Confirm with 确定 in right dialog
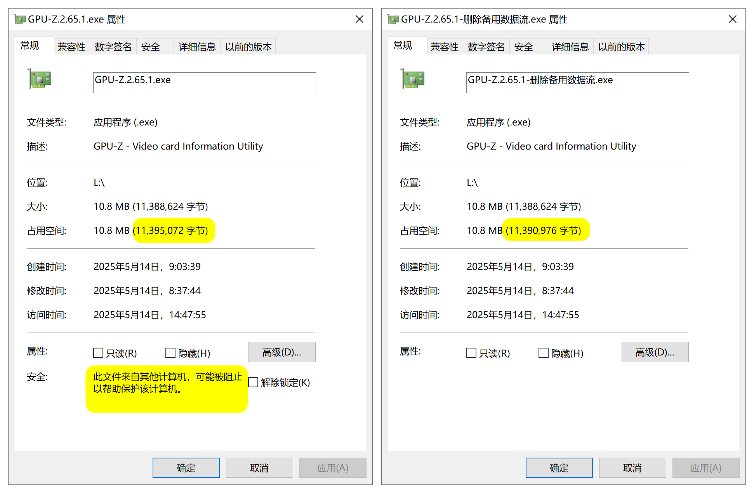The image size is (754, 493). tap(559, 468)
